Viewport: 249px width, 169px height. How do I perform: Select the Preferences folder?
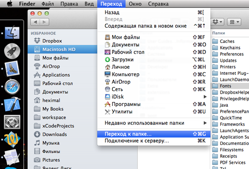[230, 54]
